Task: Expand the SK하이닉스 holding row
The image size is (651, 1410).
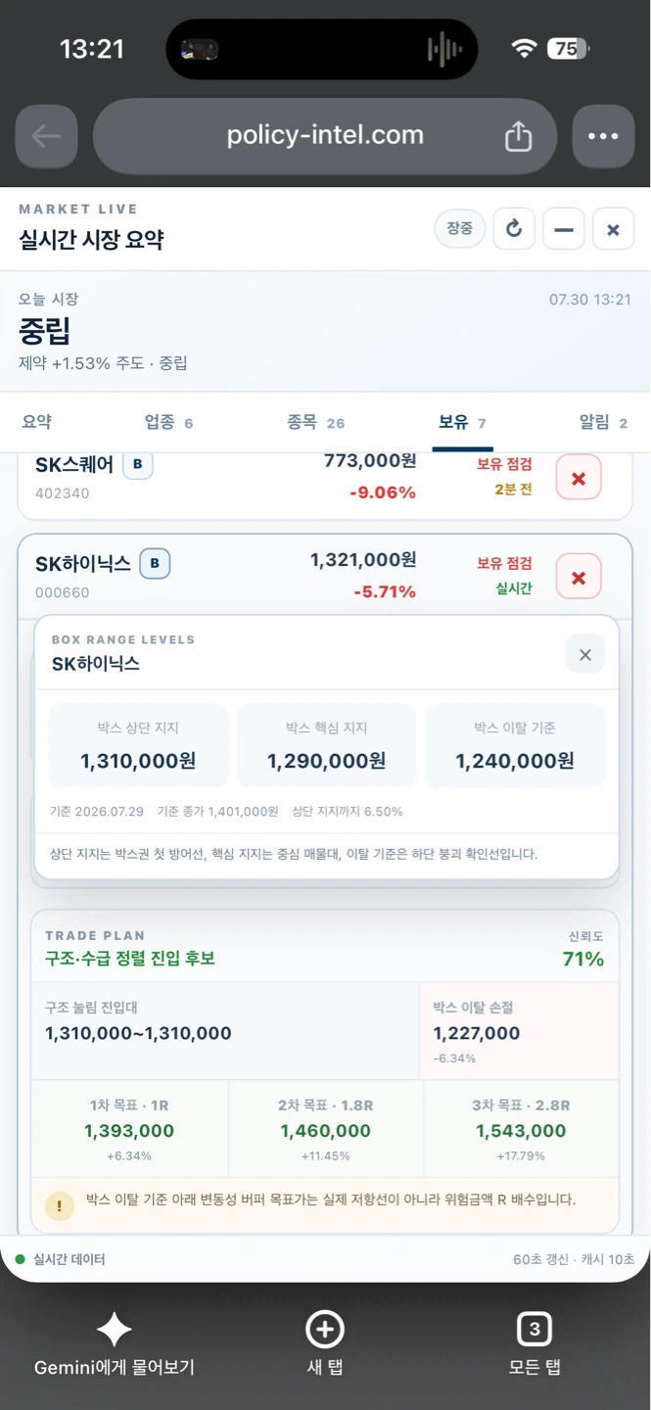Action: point(325,576)
